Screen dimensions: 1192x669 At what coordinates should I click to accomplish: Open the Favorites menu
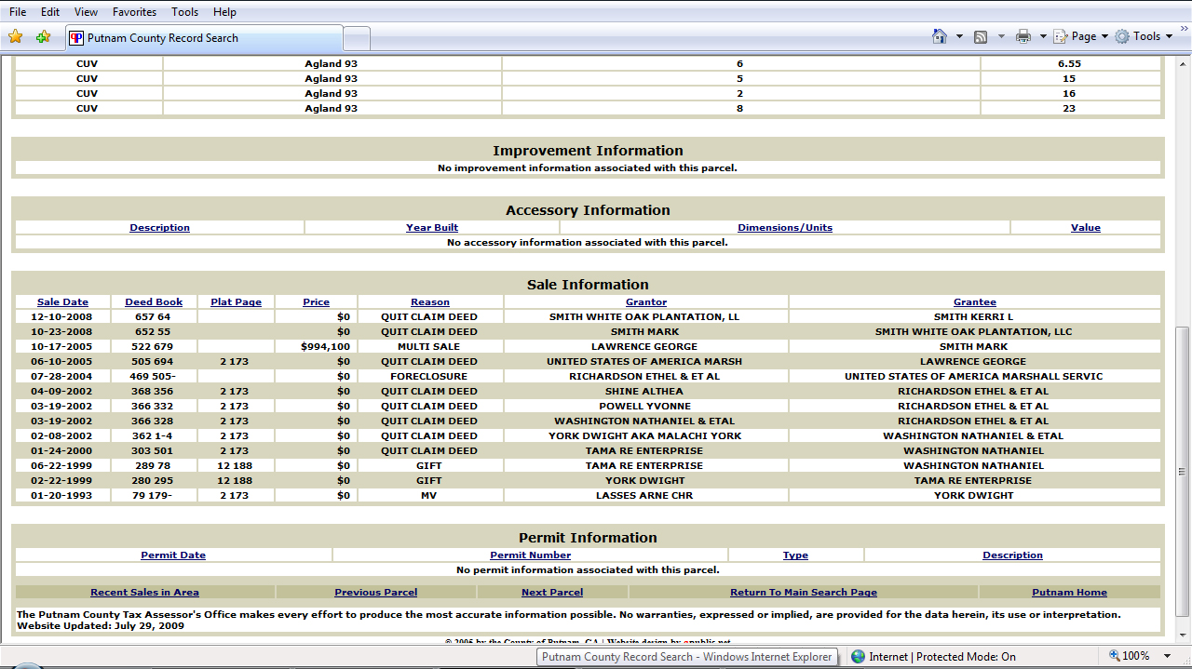click(134, 12)
